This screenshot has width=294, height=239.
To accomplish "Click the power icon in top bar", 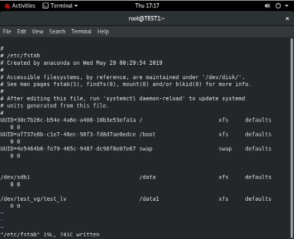I will point(278,6).
